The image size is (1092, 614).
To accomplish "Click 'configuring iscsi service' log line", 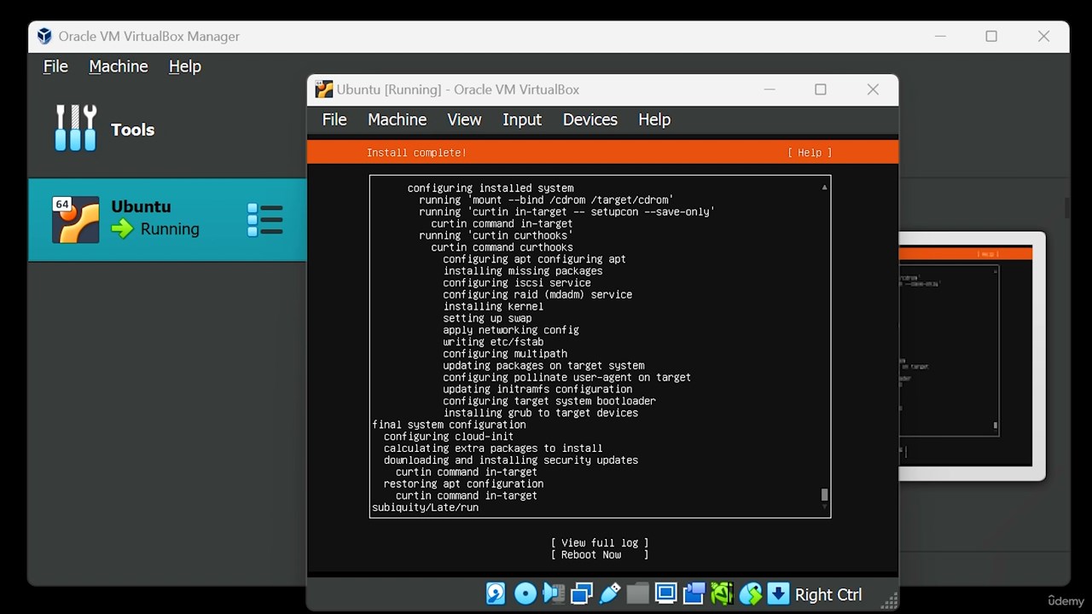I will (x=517, y=282).
